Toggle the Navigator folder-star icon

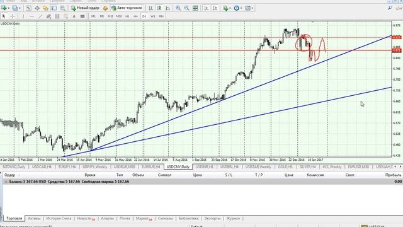45,8
